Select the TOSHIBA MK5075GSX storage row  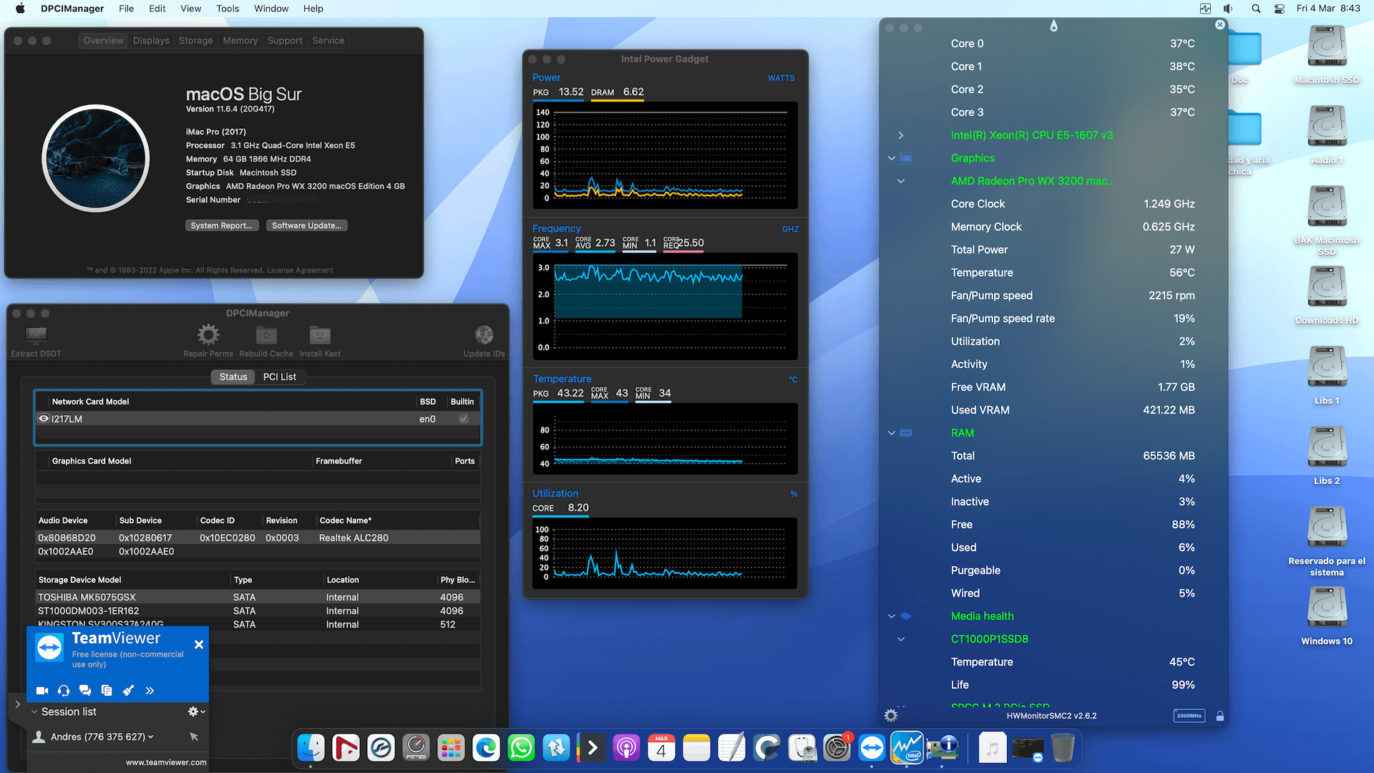click(x=258, y=597)
